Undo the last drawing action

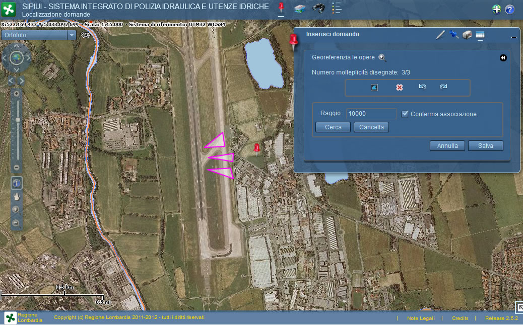423,87
